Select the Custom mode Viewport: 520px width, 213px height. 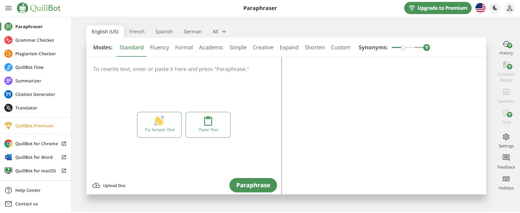click(341, 47)
